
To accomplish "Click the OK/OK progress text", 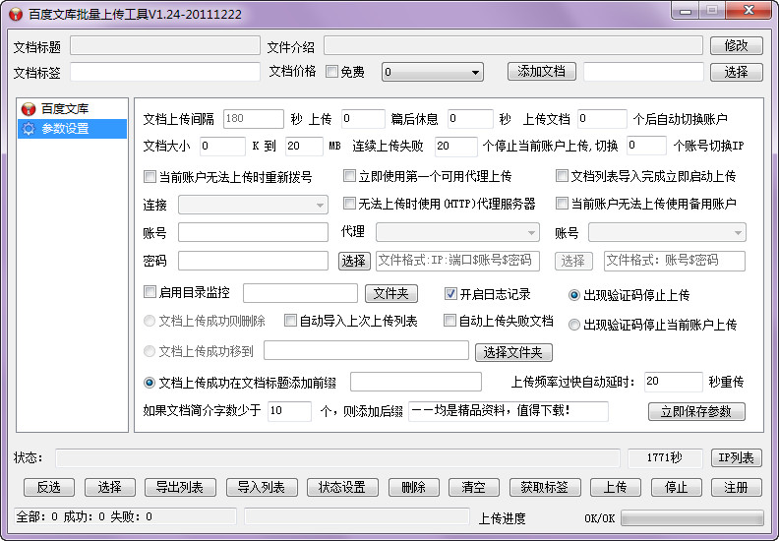I will tap(599, 518).
